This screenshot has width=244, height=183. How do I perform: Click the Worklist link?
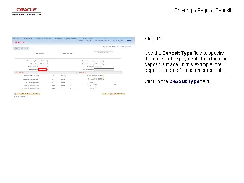[88, 40]
